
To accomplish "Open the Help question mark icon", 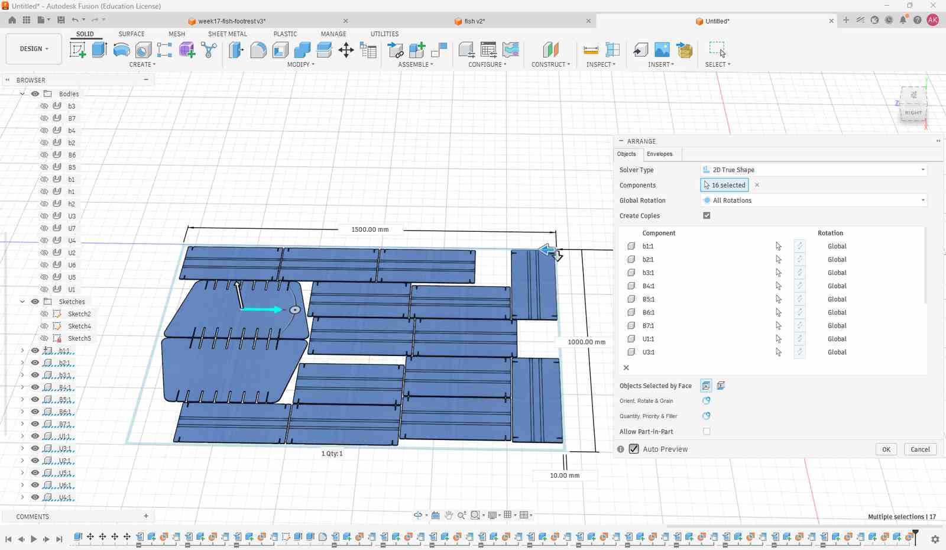I will point(917,20).
